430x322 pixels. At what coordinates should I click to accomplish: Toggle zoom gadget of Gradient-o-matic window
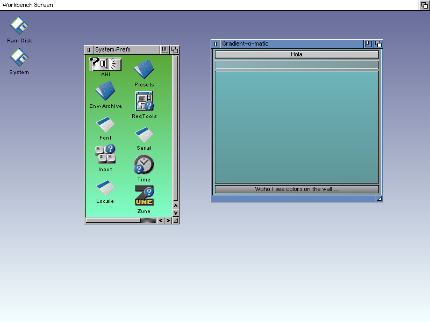pyautogui.click(x=369, y=44)
